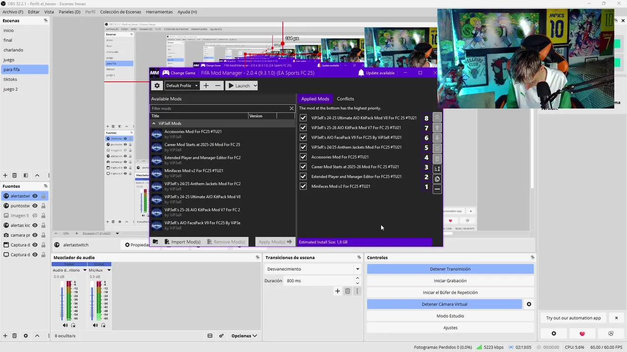Viewport: 627px width, 352px height.
Task: Open the Opciones dropdown in audio mixer
Action: (x=244, y=336)
